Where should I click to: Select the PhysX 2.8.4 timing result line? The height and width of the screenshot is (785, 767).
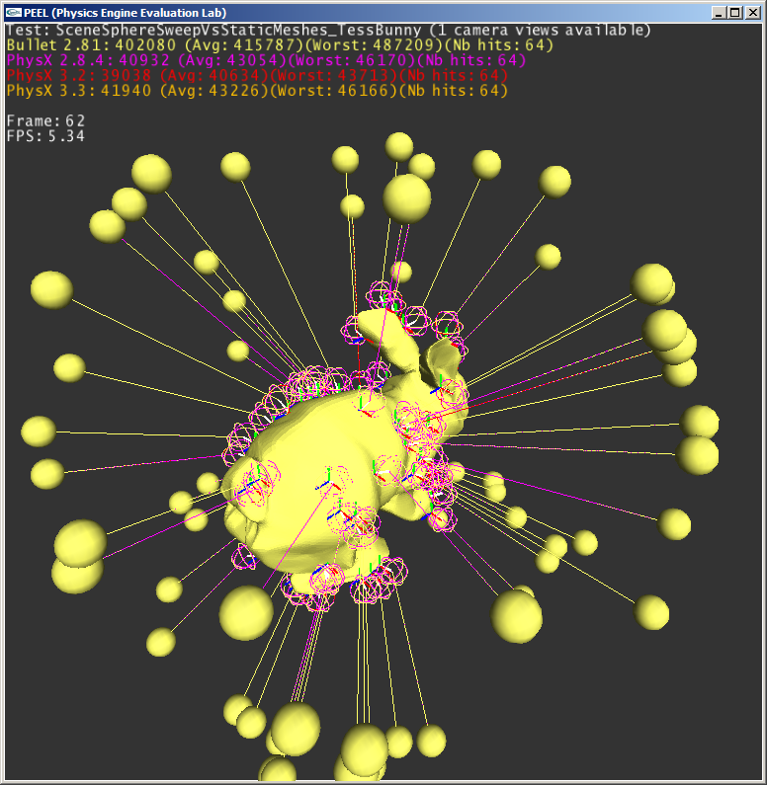pos(266,60)
